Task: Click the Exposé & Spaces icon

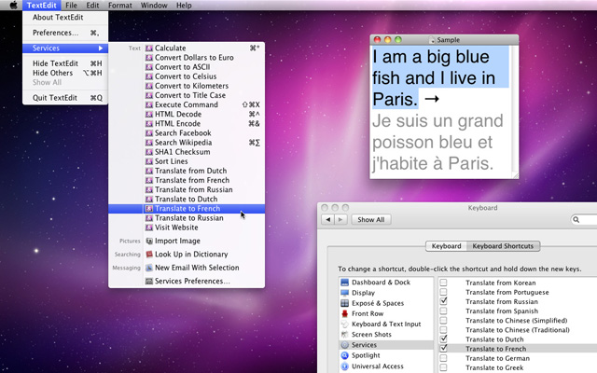Action: [344, 303]
